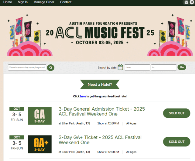Open the shopping cart icon

pyautogui.click(x=186, y=2)
